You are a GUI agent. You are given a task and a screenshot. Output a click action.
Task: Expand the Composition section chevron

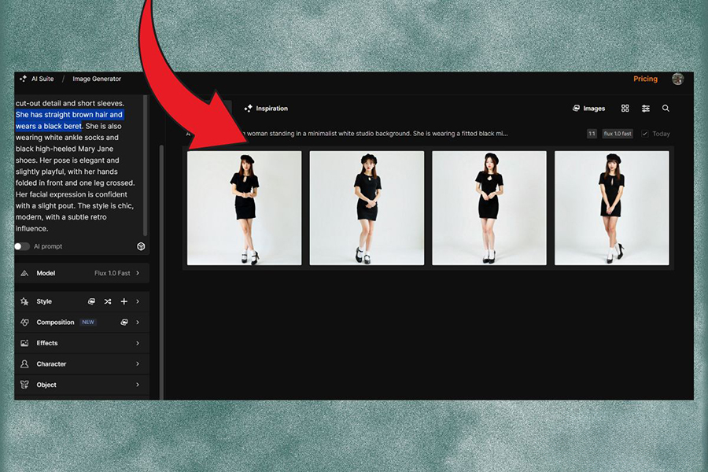pos(138,322)
